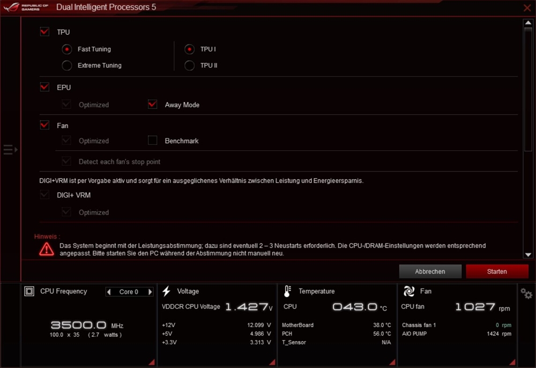
Task: Click the vertical scrollbar thumb
Action: point(528,89)
